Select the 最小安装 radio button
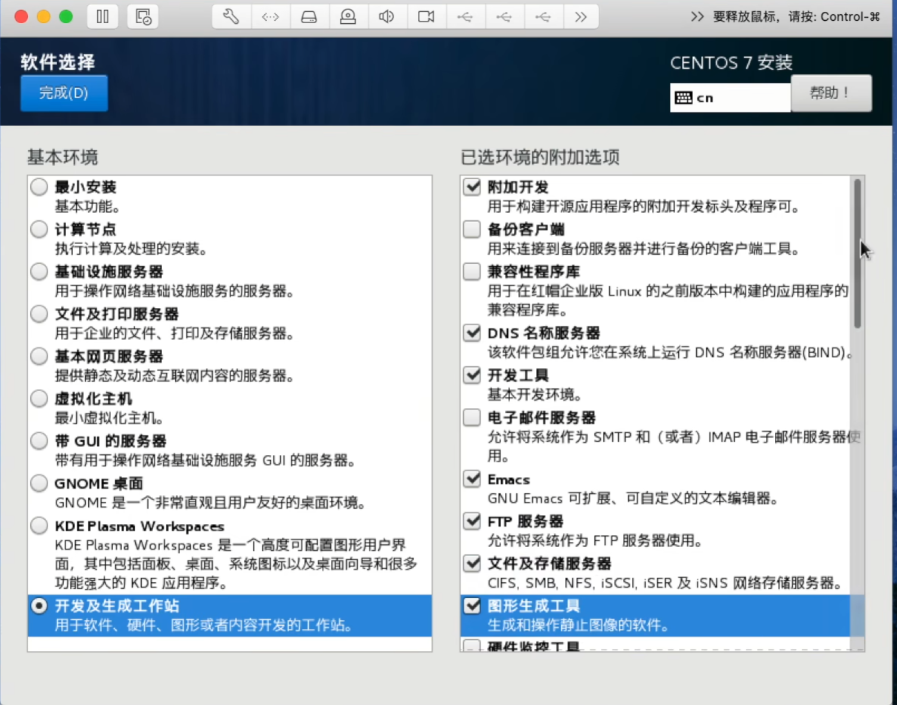This screenshot has width=897, height=705. pos(39,186)
